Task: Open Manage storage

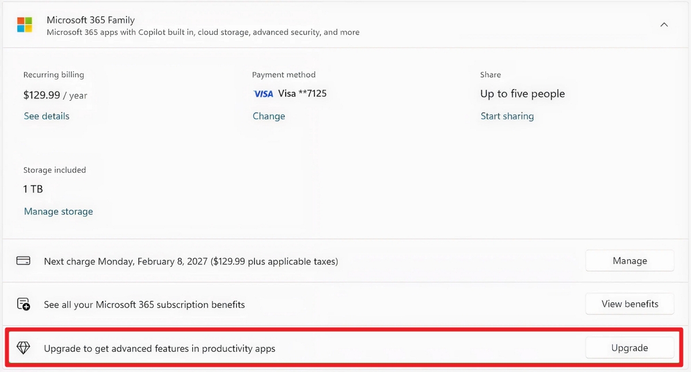Action: [58, 211]
